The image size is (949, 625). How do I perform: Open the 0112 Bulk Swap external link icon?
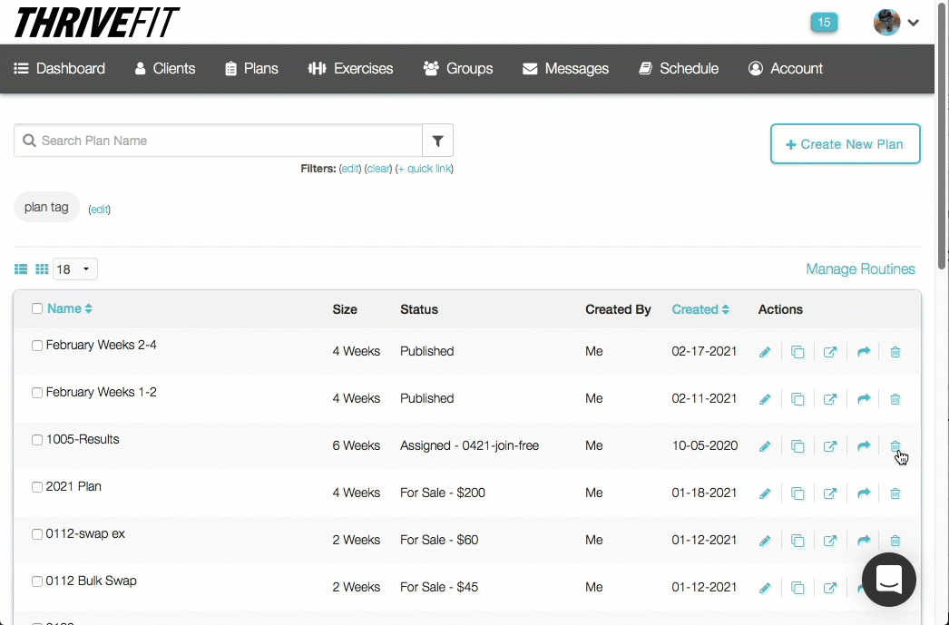[x=830, y=588]
